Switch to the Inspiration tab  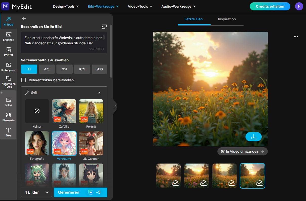point(227,19)
